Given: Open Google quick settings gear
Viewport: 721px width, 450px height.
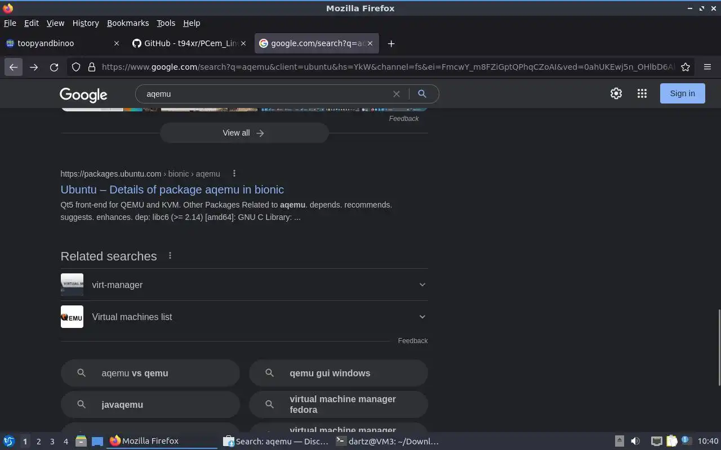Looking at the screenshot, I should tap(616, 93).
